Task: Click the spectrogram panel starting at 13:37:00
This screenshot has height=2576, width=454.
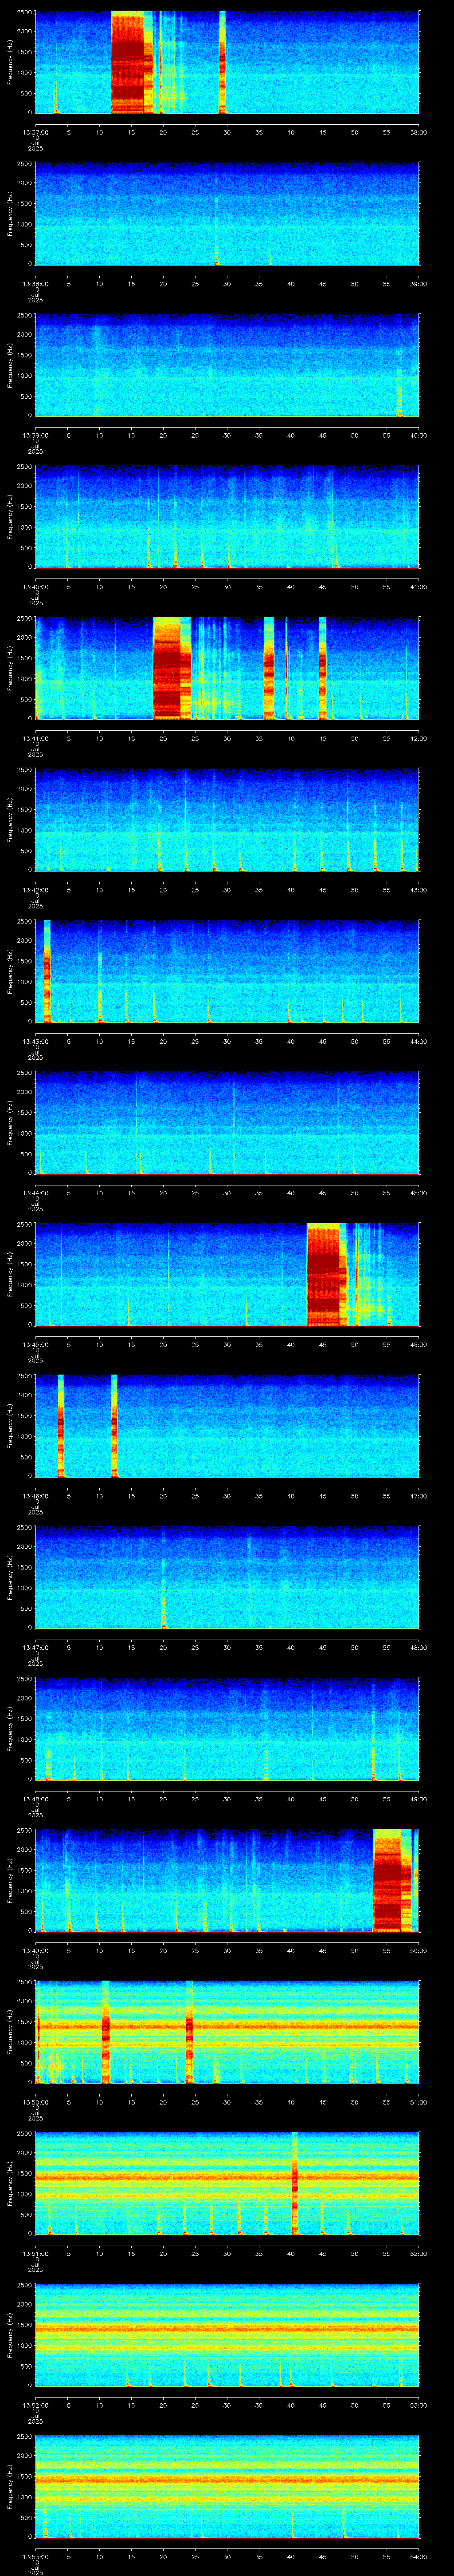Action: [227, 62]
